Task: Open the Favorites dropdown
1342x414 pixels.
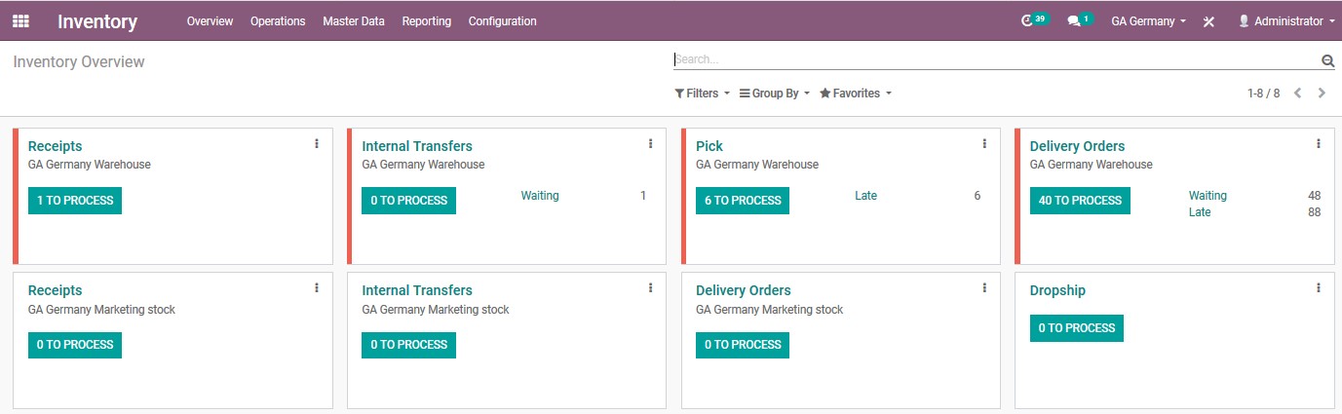Action: [856, 94]
